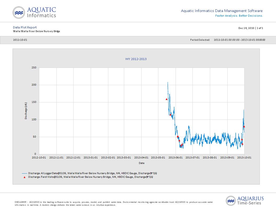The width and height of the screenshot is (276, 213).
Task: Click the 'Date' x-axis label
Action: [x=141, y=163]
